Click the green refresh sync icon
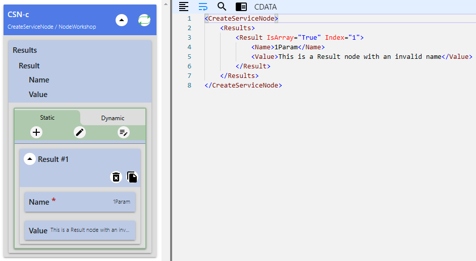The width and height of the screenshot is (476, 261). 144,20
